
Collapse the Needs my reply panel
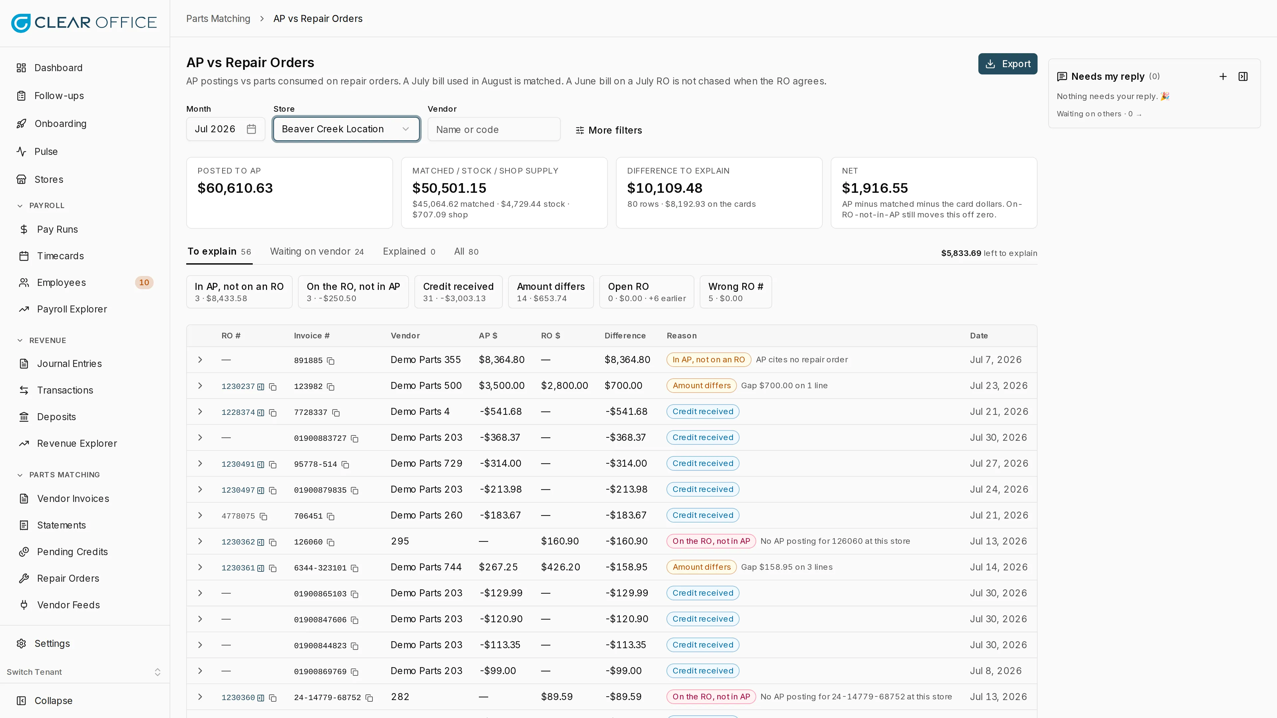coord(1243,76)
